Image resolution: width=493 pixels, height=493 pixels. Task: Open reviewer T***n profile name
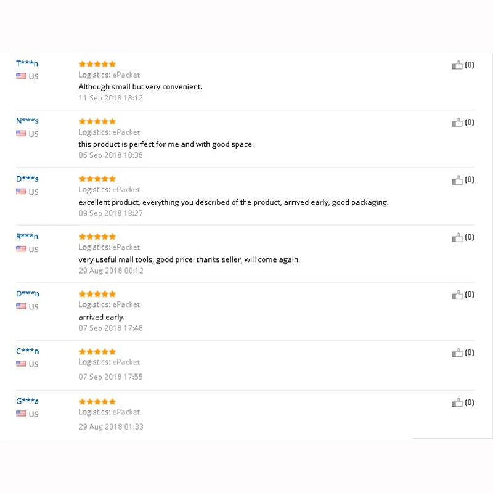point(27,63)
